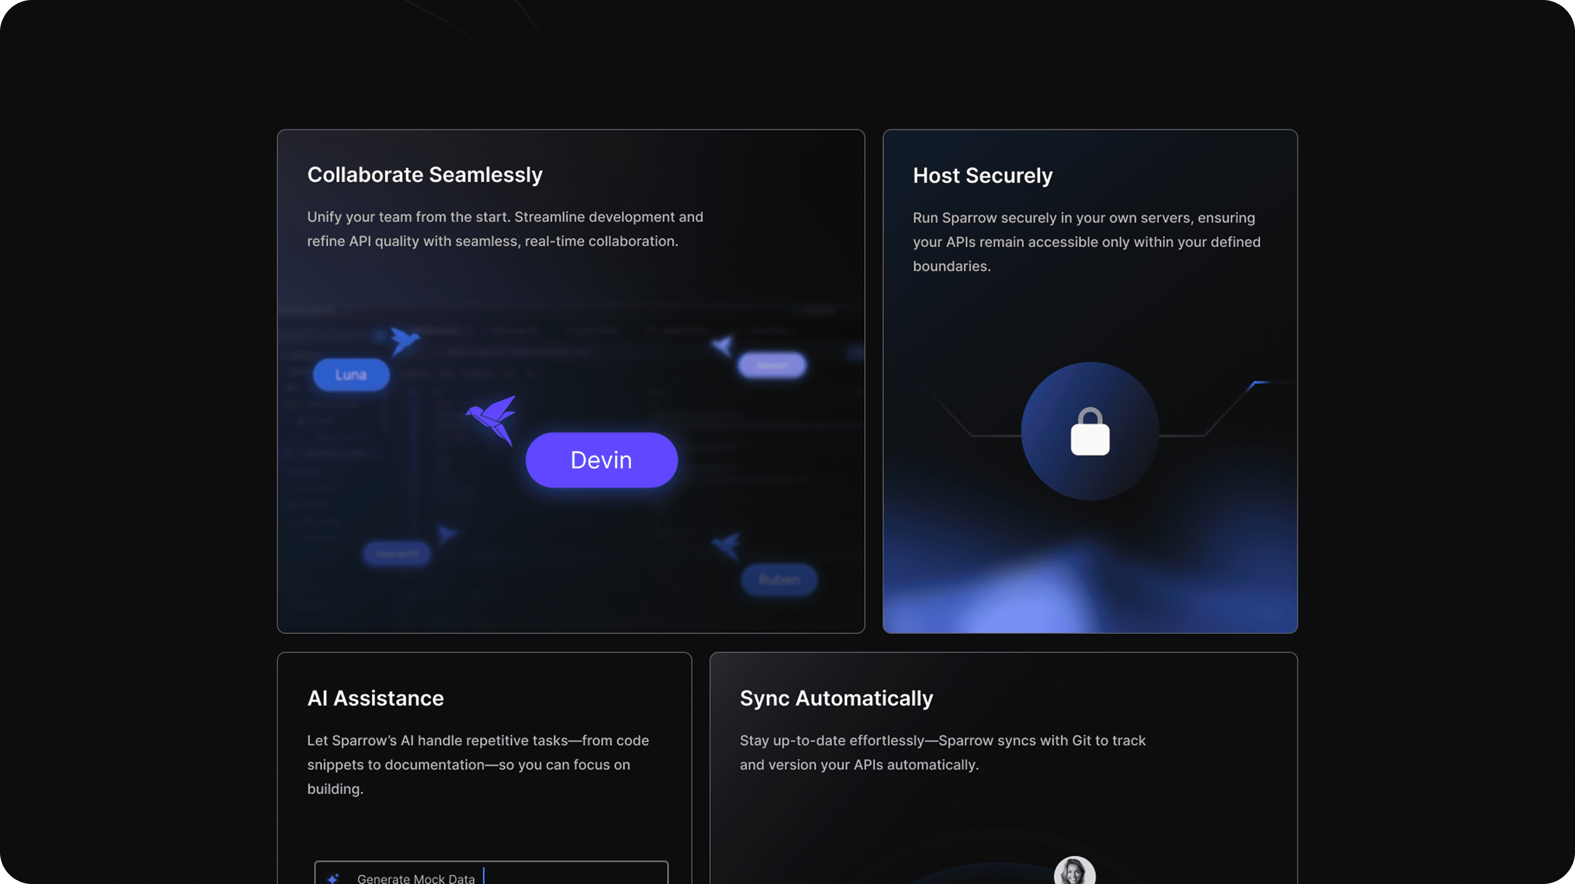Click the Collaborate Seamlessly heading
Screen dimensions: 1575x884
[x=424, y=175]
